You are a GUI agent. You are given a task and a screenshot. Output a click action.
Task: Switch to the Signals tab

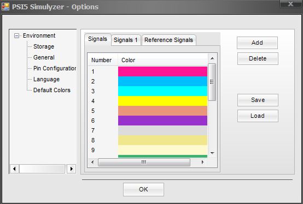(97, 39)
